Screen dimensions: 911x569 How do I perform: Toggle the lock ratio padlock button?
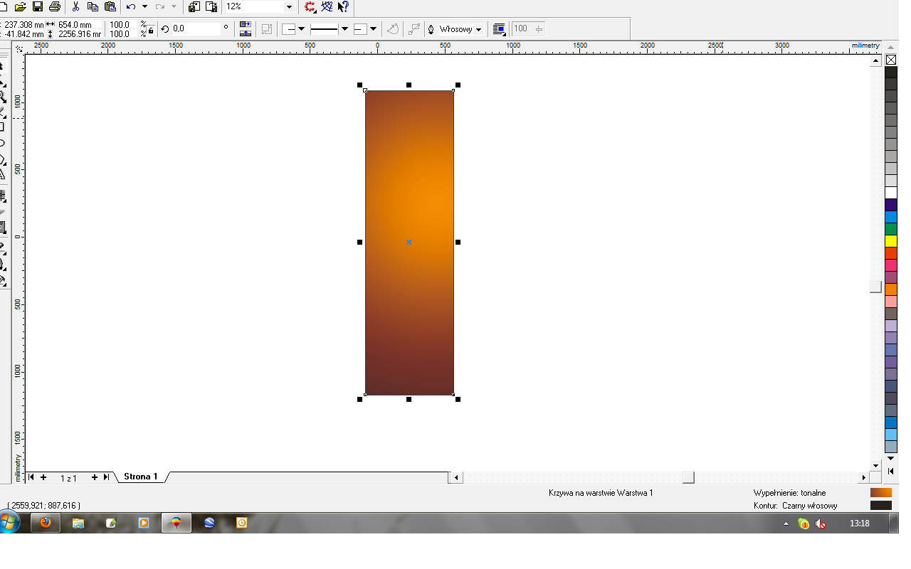(x=151, y=29)
